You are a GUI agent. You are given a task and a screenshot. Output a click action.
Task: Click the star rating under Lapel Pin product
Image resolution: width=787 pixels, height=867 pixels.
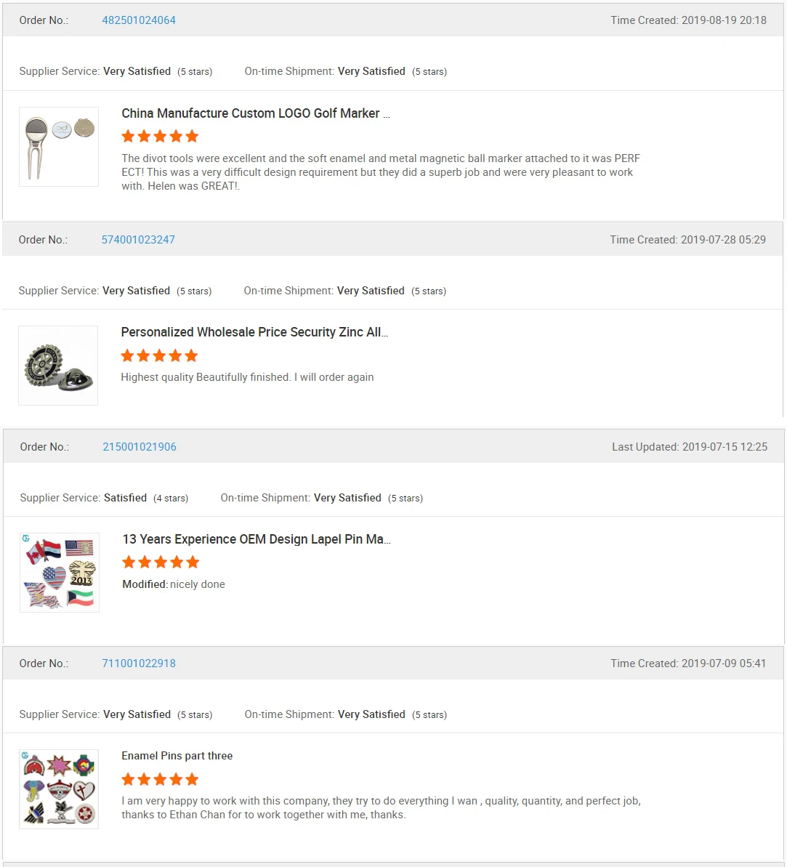click(x=161, y=562)
